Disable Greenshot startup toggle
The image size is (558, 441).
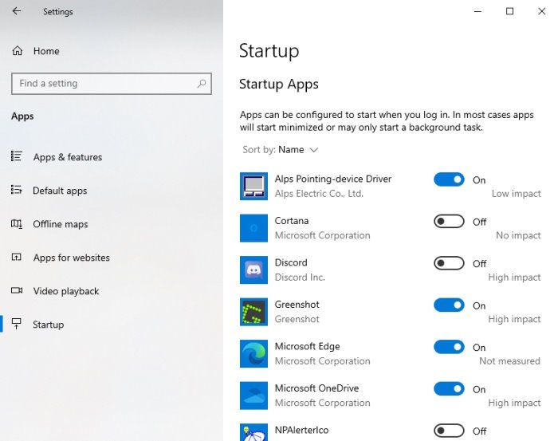coord(449,305)
